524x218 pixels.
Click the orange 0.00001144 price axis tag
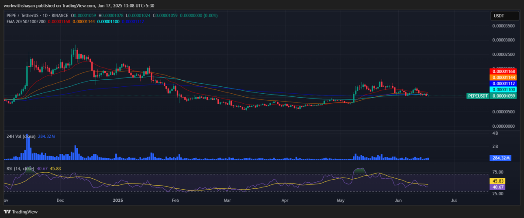[x=504, y=77]
